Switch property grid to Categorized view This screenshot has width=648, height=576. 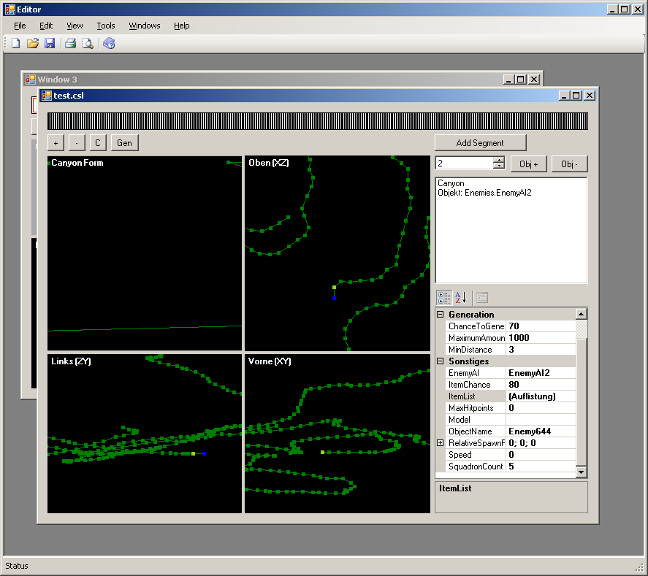[x=444, y=297]
